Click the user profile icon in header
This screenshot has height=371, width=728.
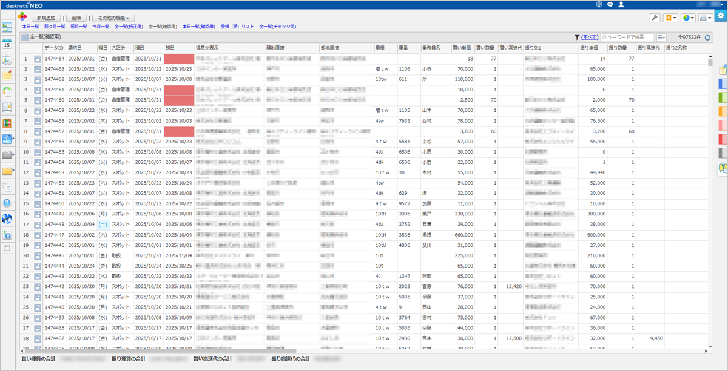tap(621, 4)
